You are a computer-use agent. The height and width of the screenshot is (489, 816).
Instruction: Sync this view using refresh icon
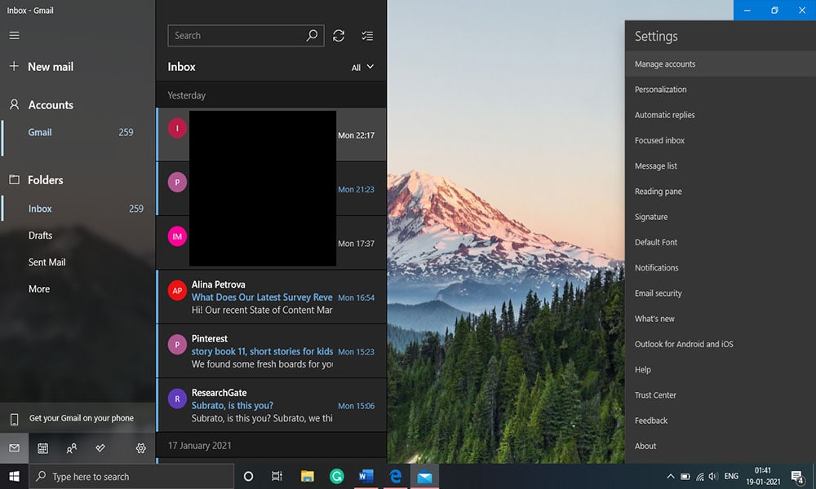pyautogui.click(x=339, y=35)
